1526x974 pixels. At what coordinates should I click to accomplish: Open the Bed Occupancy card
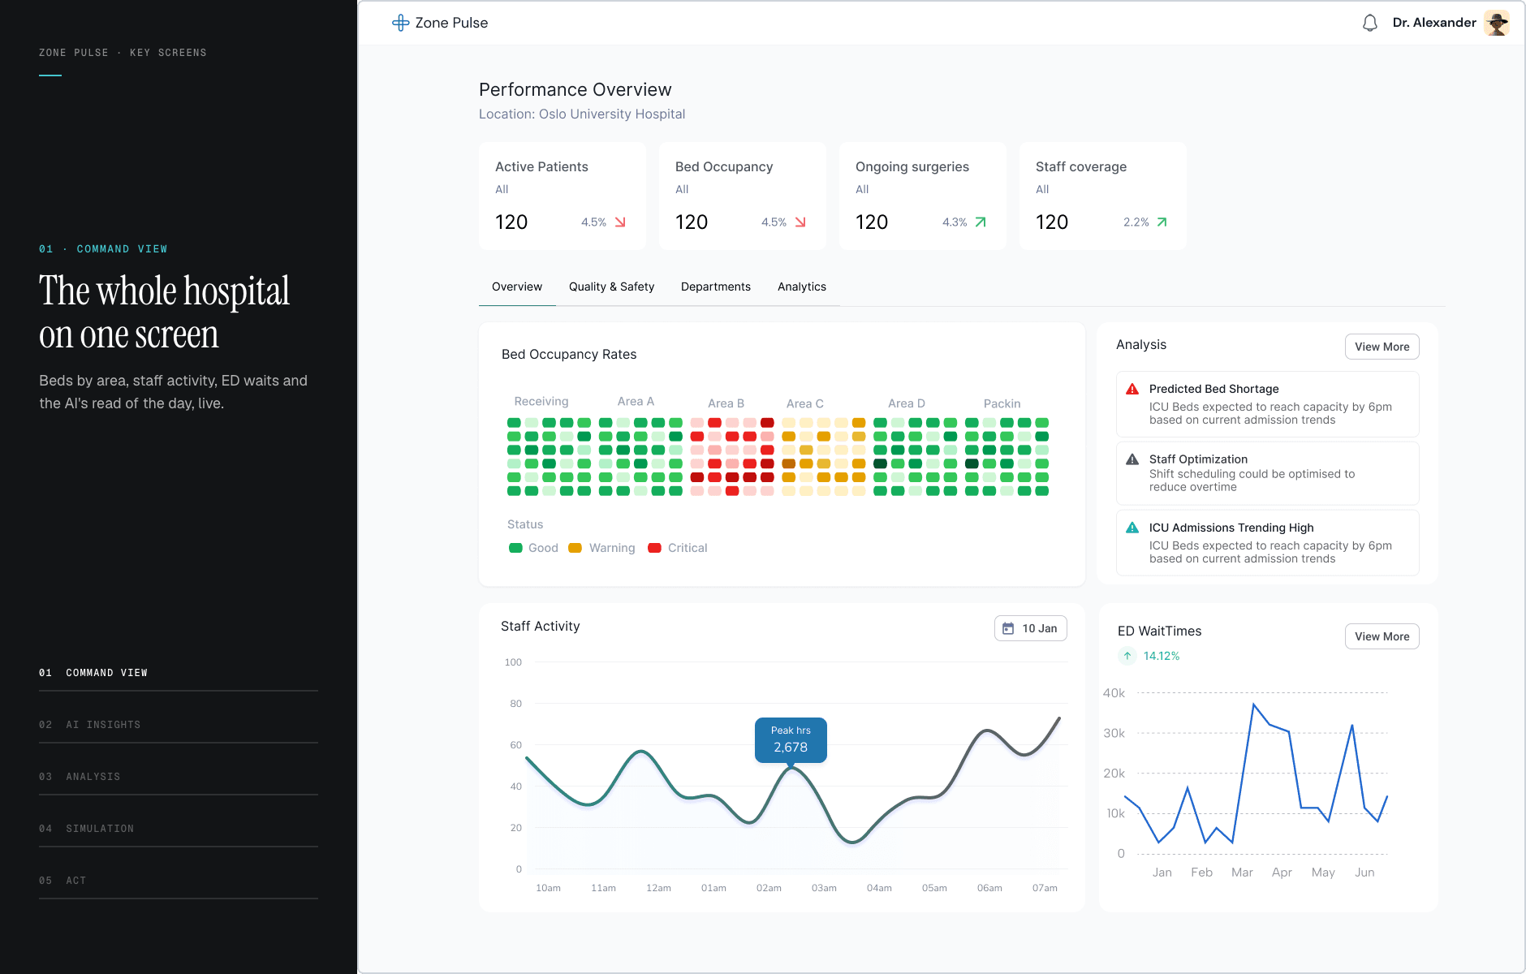[743, 196]
